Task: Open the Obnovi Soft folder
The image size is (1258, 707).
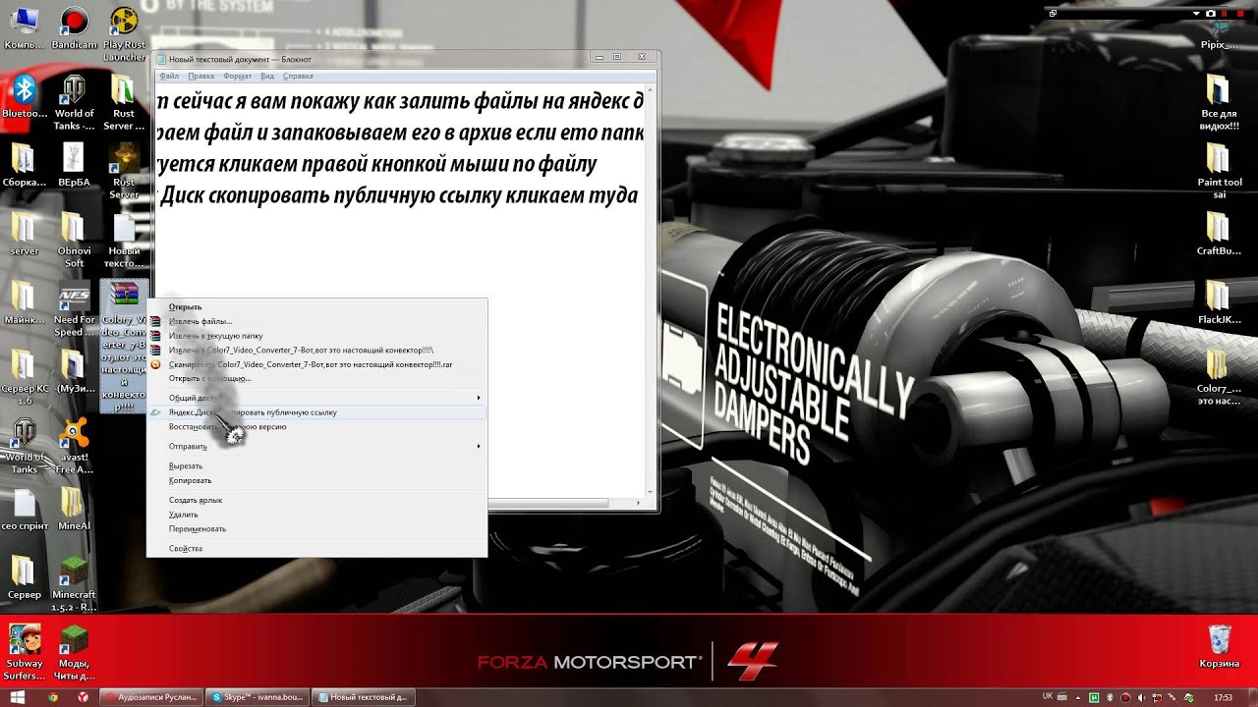Action: 74,240
